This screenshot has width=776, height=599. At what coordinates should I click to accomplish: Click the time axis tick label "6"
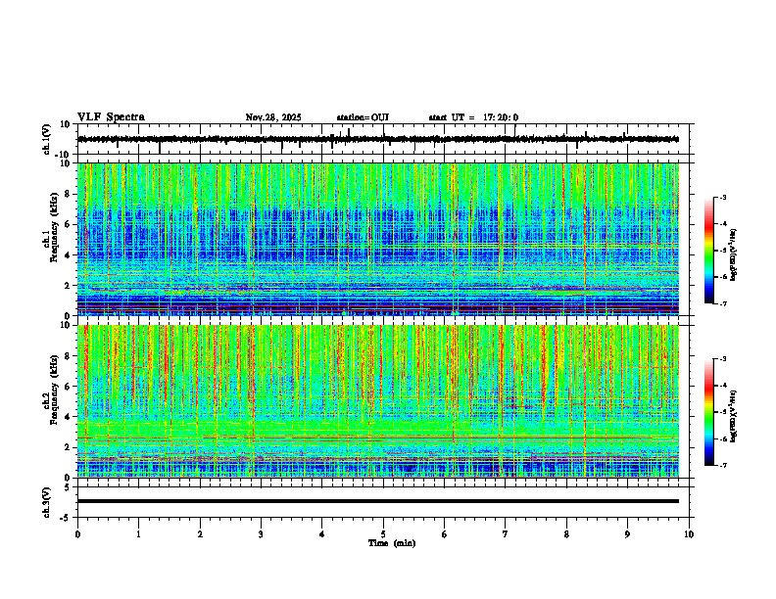[x=445, y=534]
